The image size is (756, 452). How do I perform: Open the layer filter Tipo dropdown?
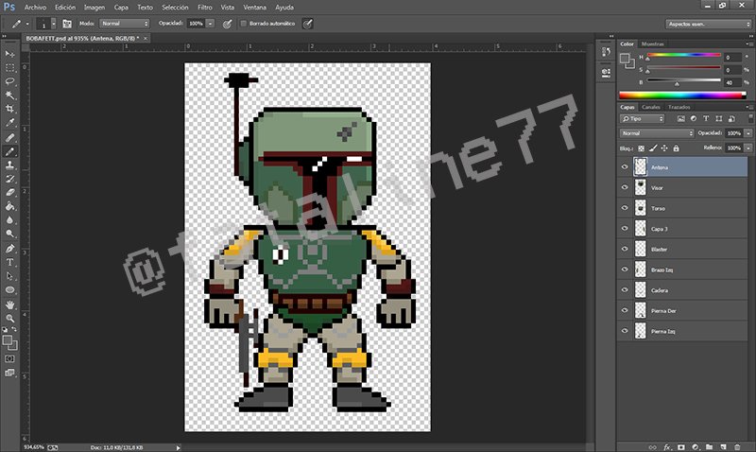(x=643, y=118)
